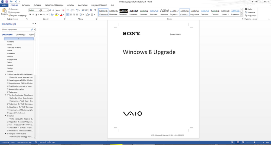Switch to СТРАНИЦЫ tab in navigation pane
Viewport: 271px width, 145px height.
[20, 35]
